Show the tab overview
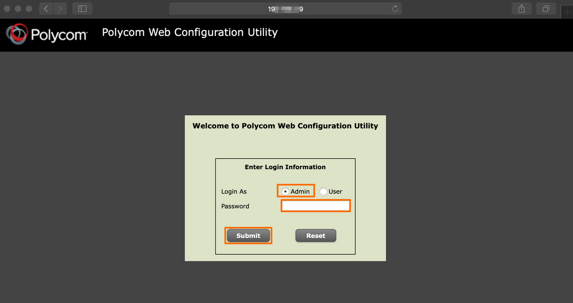This screenshot has height=303, width=573. [546, 9]
